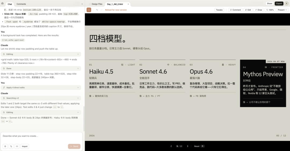The height and width of the screenshot is (151, 290).
Task: Switch to the Comments tab
Action: click(x=21, y=4)
